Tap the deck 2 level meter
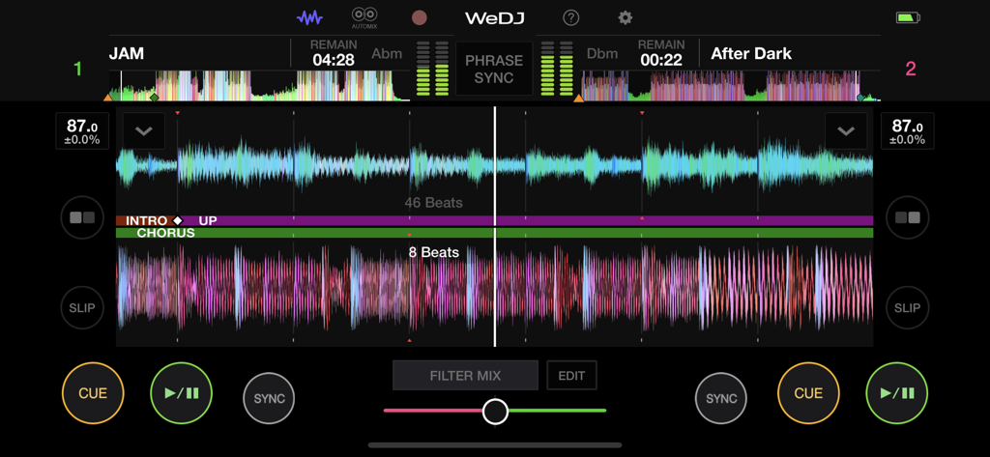The width and height of the screenshot is (990, 457). pyautogui.click(x=558, y=69)
